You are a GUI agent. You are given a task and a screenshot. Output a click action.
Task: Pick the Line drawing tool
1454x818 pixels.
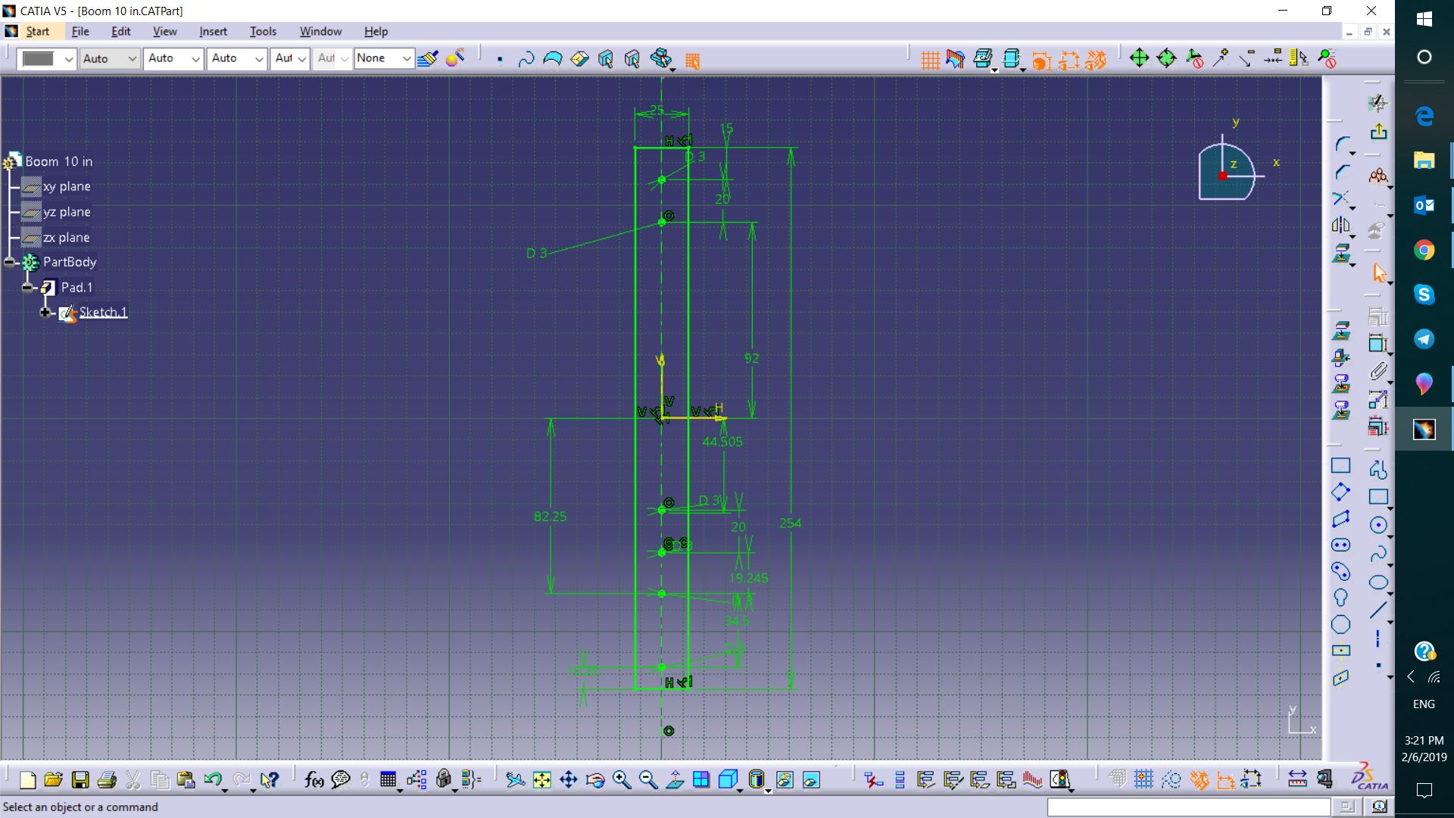(1378, 610)
